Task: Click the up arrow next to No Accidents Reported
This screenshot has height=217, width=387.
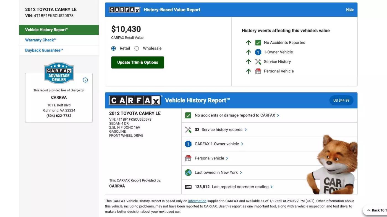Action: 249,43
